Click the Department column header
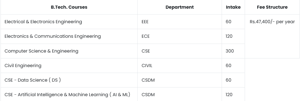Image resolution: width=300 pixels, height=101 pixels. [180, 7]
